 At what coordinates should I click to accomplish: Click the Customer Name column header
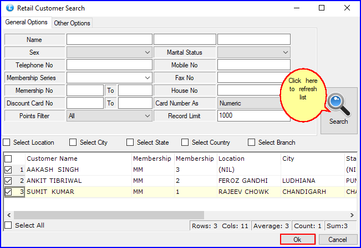click(78, 159)
